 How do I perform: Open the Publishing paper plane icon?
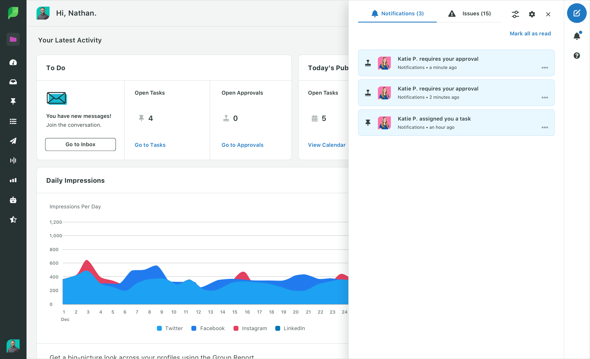(x=13, y=141)
